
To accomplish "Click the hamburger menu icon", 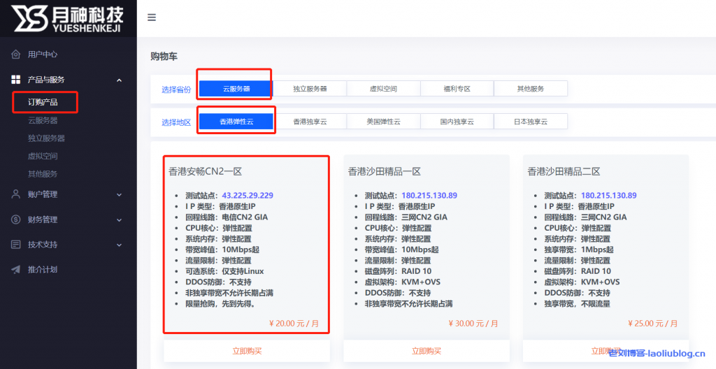I will pos(152,17).
